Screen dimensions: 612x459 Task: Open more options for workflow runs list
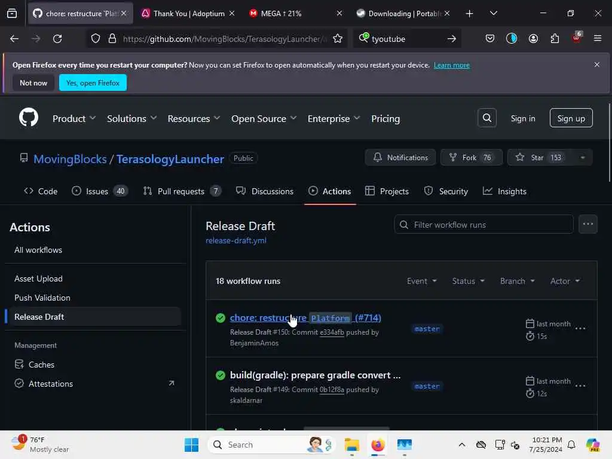(x=588, y=225)
